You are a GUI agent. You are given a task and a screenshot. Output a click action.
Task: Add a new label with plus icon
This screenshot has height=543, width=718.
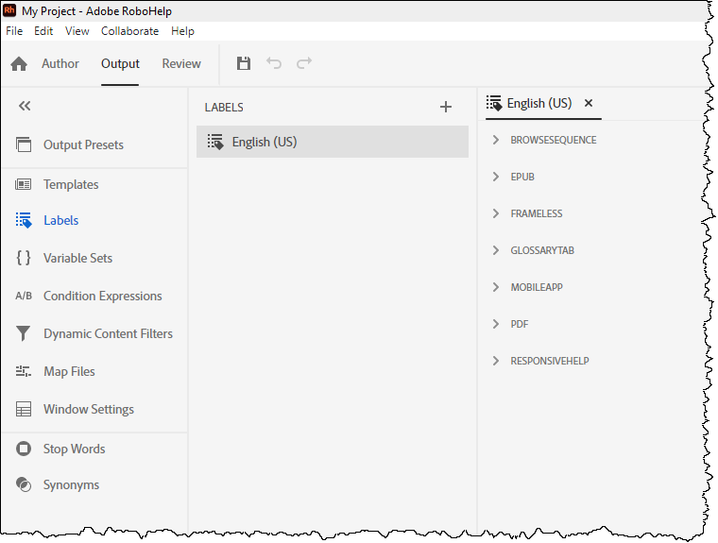446,108
